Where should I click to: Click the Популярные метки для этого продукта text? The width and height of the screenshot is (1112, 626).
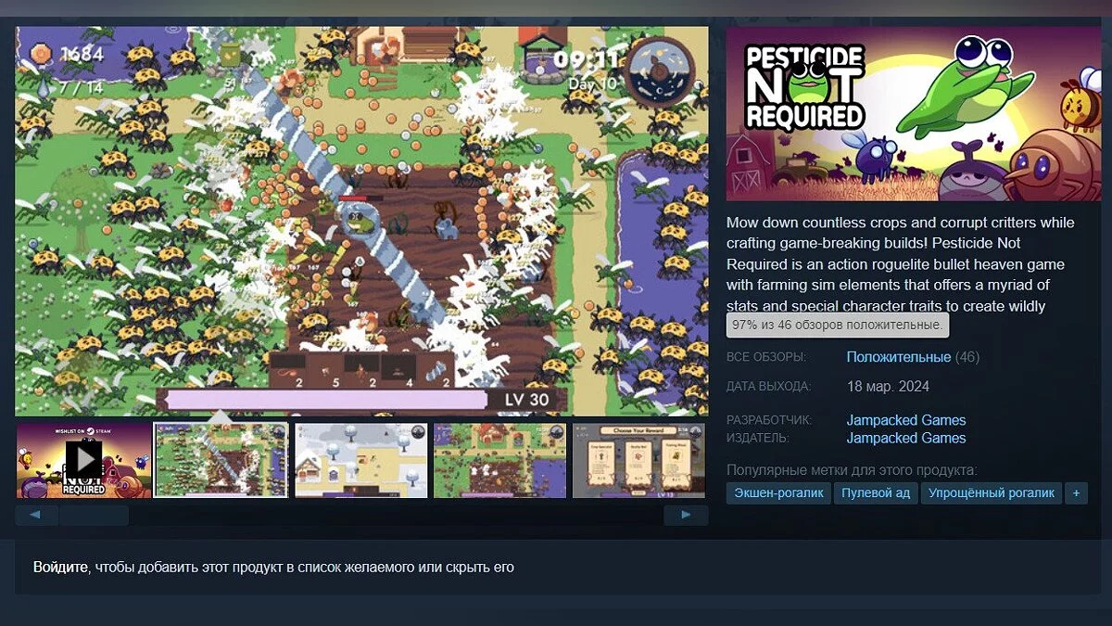click(852, 470)
